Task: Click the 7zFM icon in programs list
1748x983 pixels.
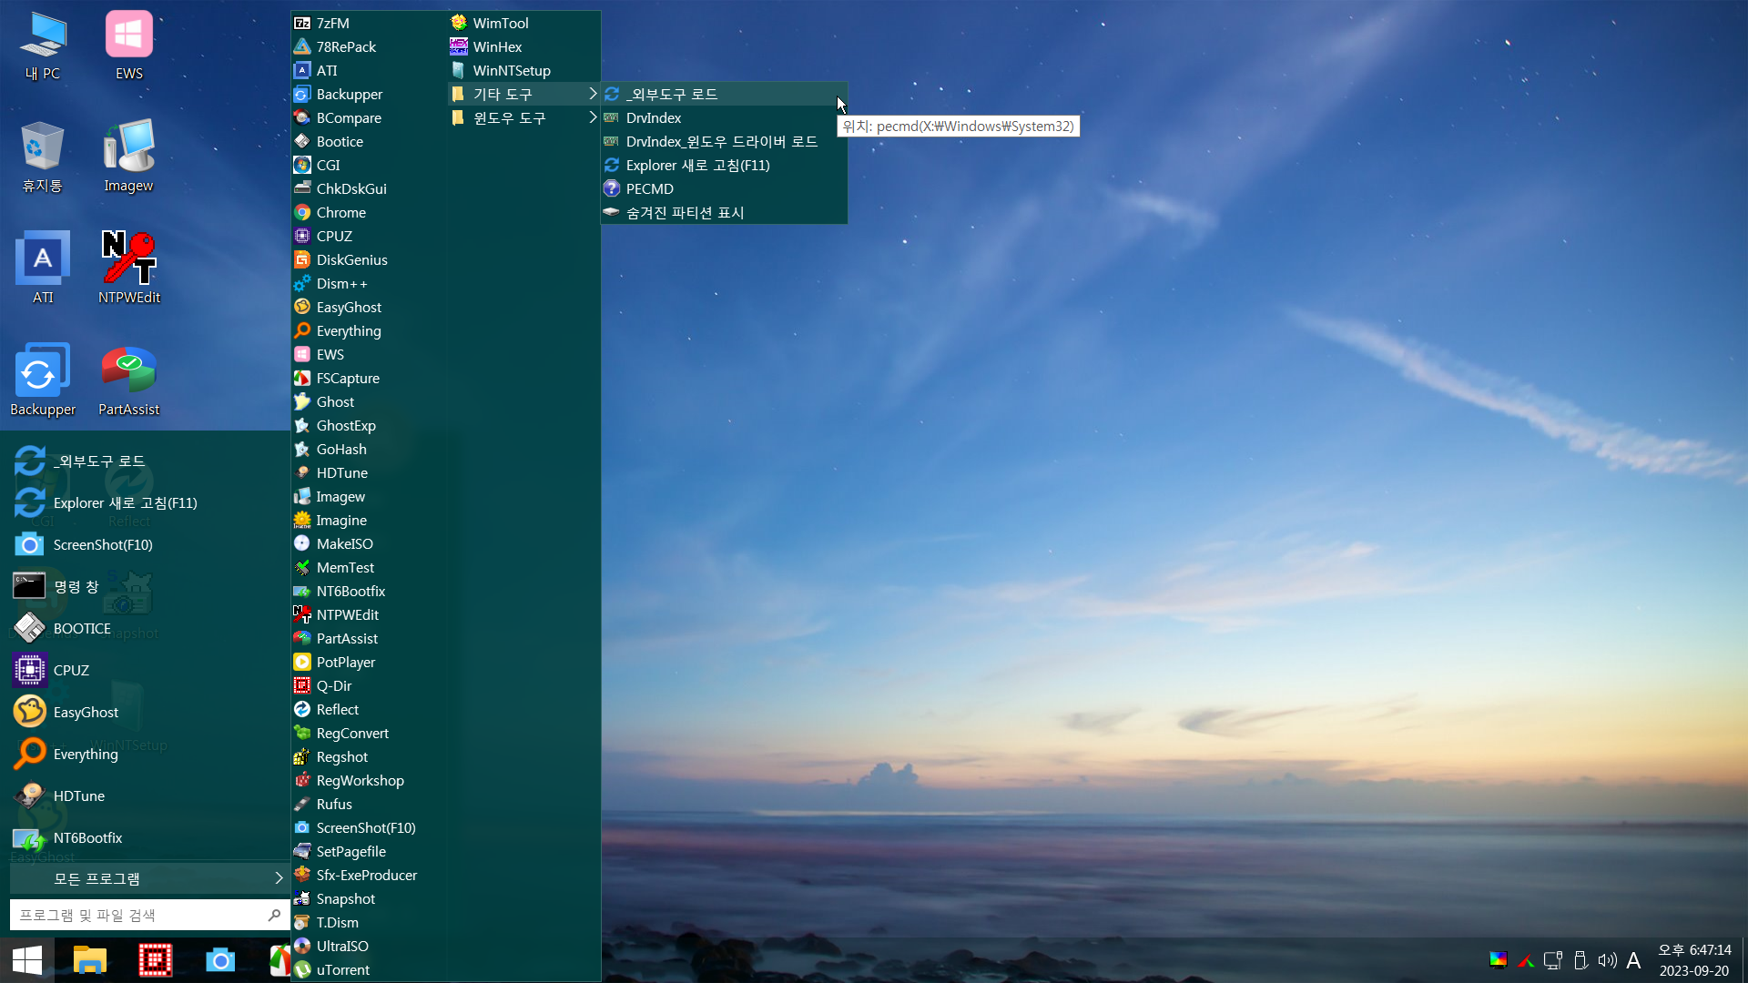Action: point(302,23)
